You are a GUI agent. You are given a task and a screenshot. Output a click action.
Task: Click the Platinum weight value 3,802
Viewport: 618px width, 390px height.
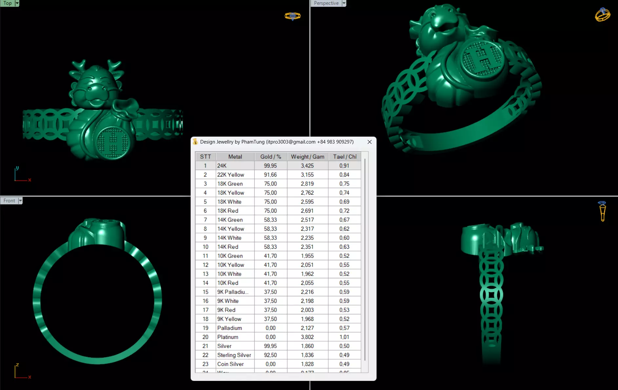click(x=307, y=337)
